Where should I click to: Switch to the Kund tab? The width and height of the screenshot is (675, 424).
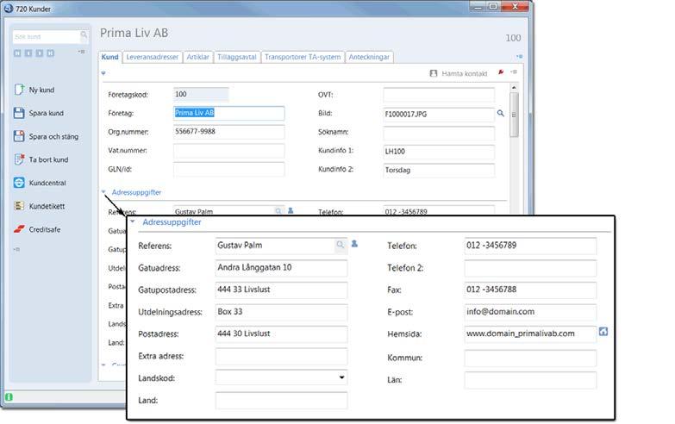[x=109, y=57]
